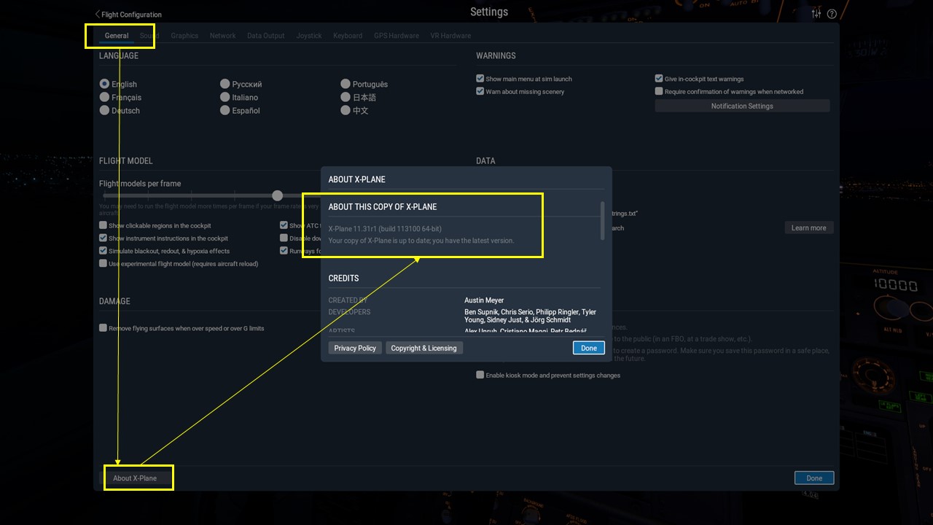The width and height of the screenshot is (933, 525).
Task: Go back to Flight Configuration
Action: pos(128,15)
